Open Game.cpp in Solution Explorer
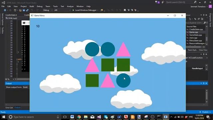 [193, 32]
